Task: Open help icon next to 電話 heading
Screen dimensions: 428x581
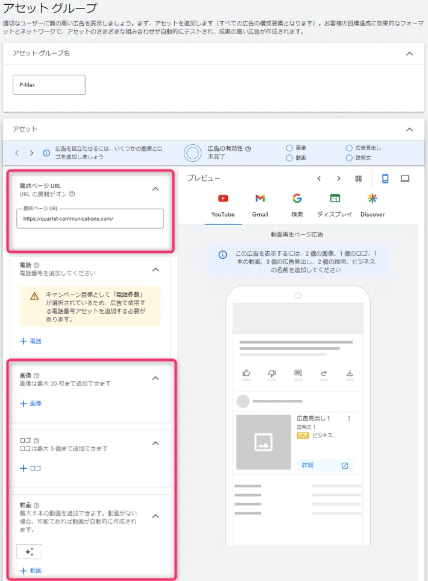Action: click(x=36, y=265)
